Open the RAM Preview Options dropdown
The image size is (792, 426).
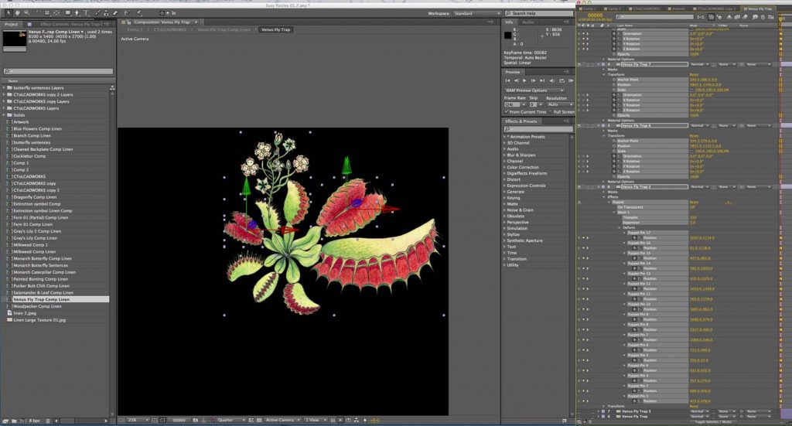coord(534,90)
